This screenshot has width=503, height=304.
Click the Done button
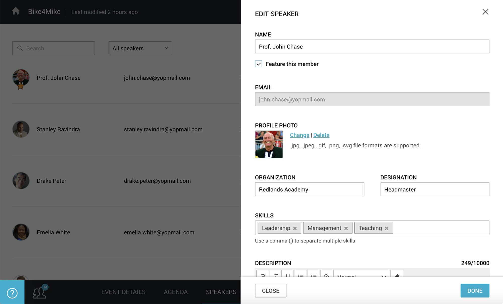(475, 291)
